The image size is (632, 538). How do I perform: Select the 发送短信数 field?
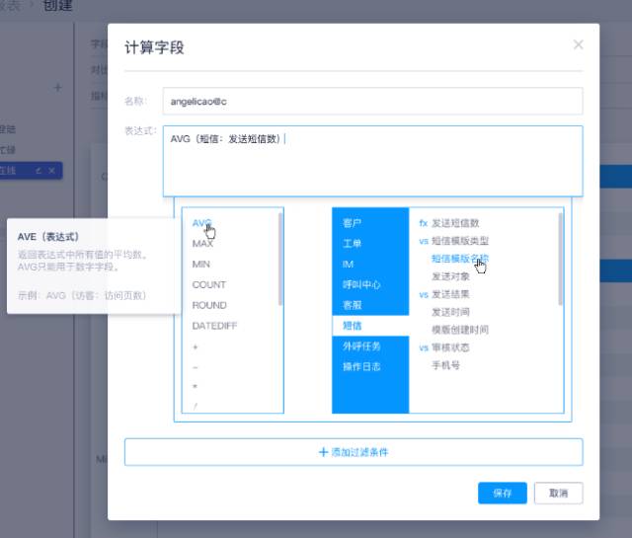455,223
